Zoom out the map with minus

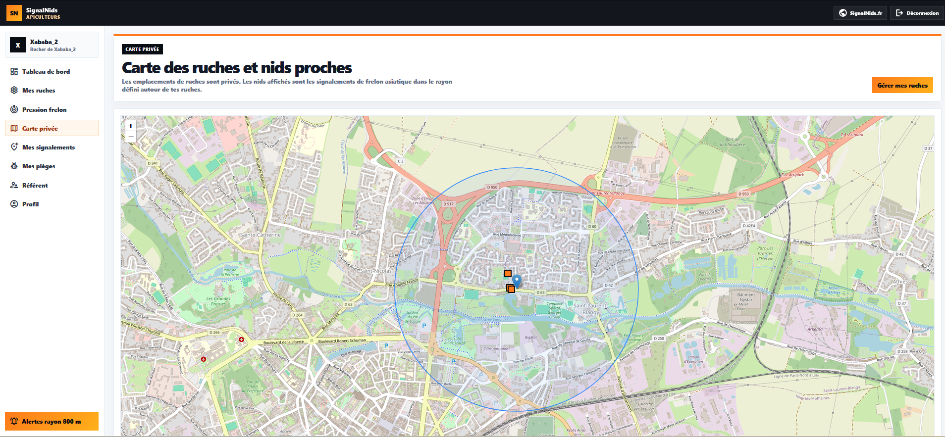[x=131, y=137]
